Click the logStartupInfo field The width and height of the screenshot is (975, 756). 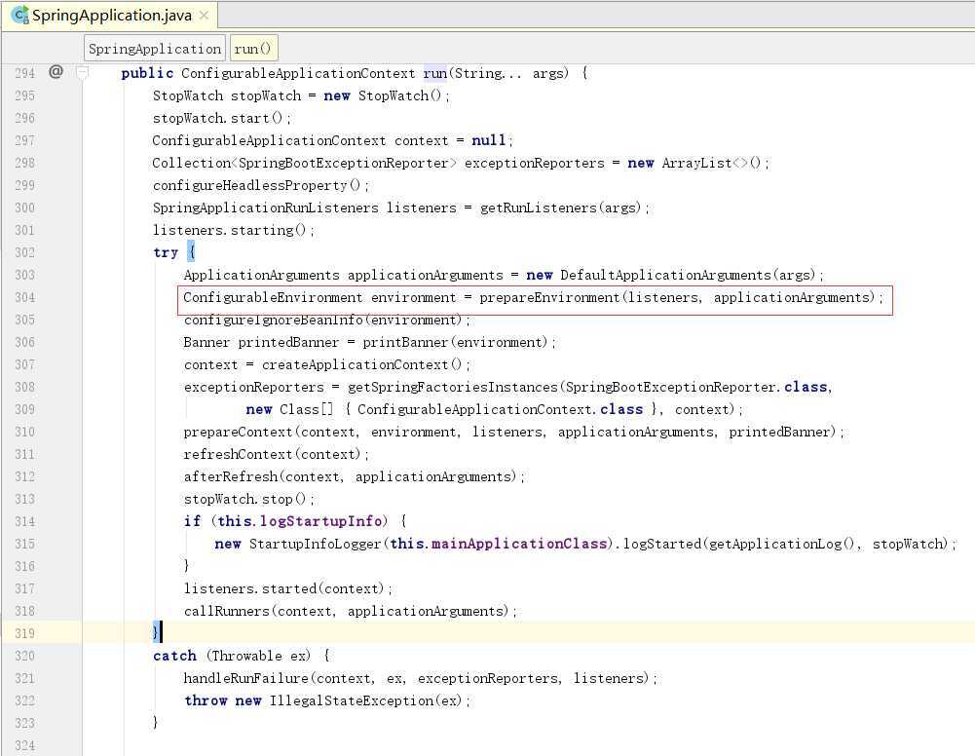tap(320, 521)
